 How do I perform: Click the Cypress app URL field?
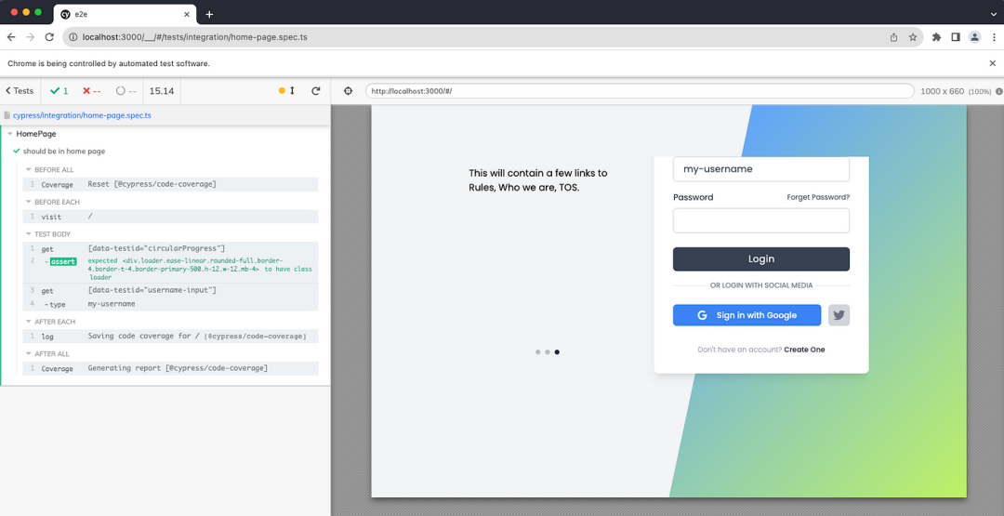pos(640,91)
